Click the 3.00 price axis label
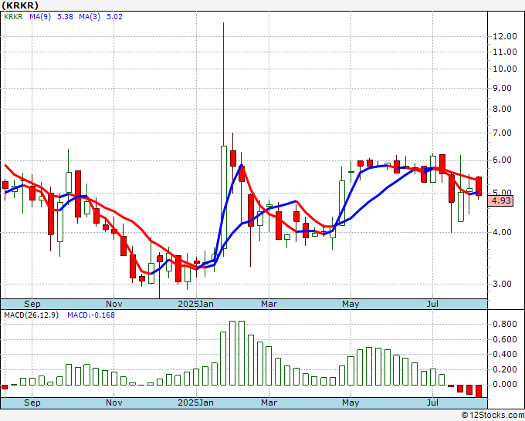 (x=503, y=284)
